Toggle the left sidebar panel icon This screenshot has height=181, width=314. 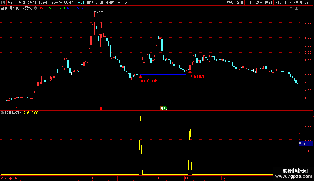pos(3,3)
